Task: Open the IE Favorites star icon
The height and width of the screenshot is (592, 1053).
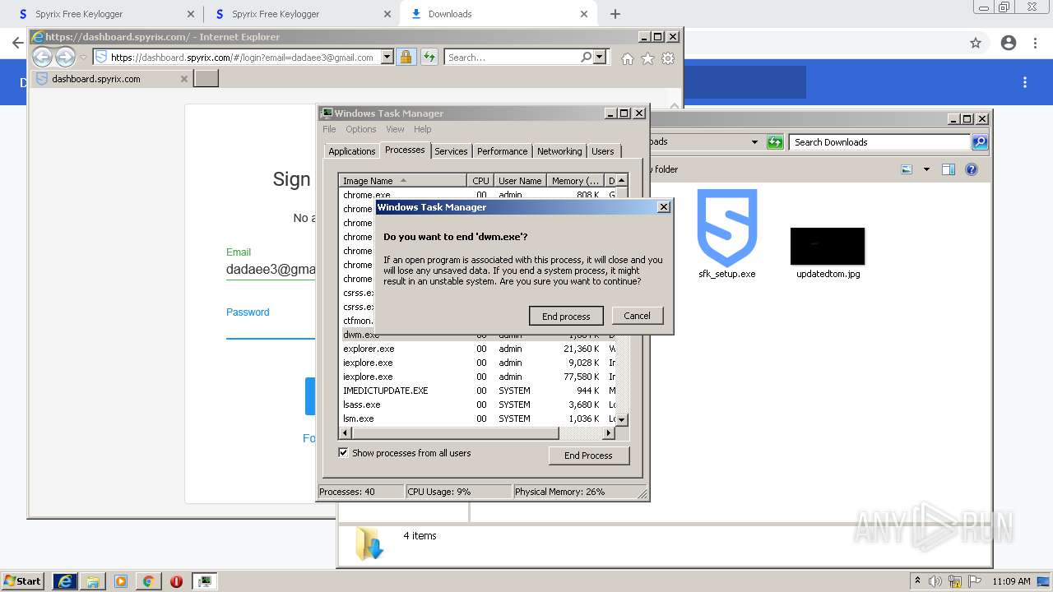Action: click(647, 58)
